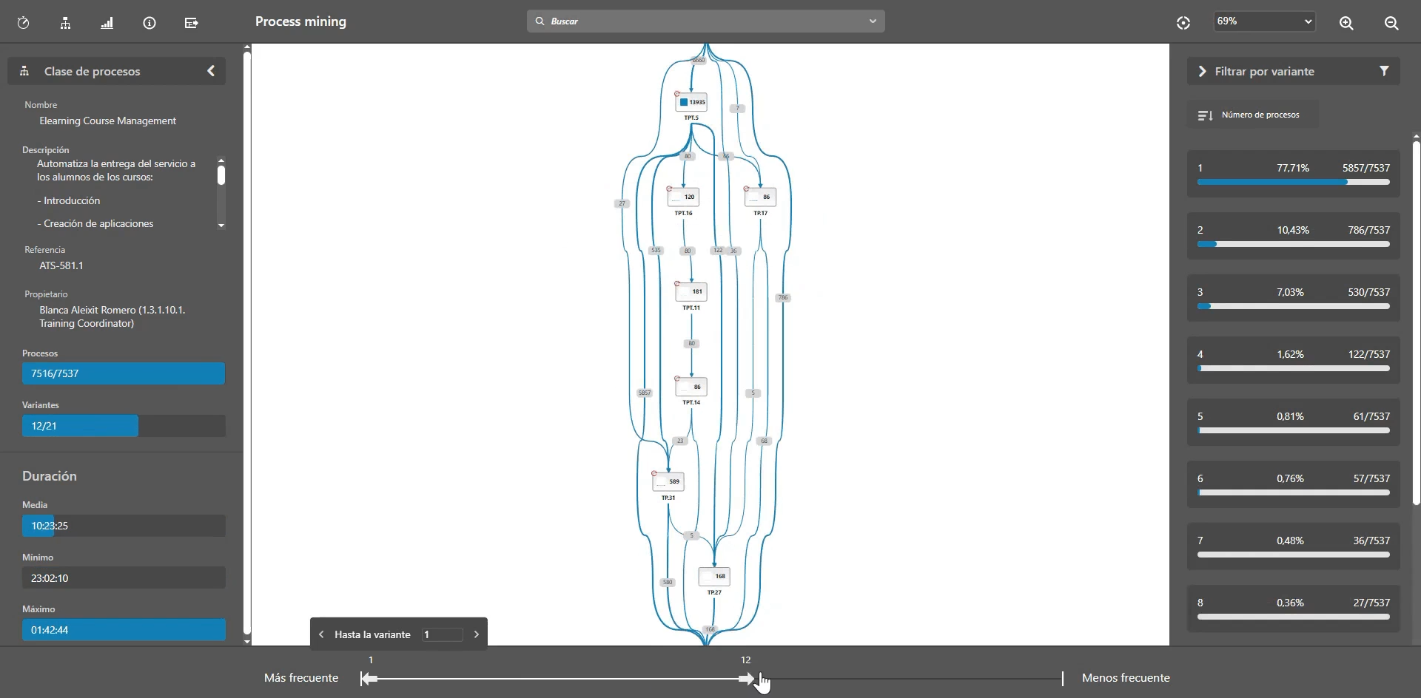Sort by Número de procesos
The width and height of the screenshot is (1421, 698).
tap(1252, 115)
